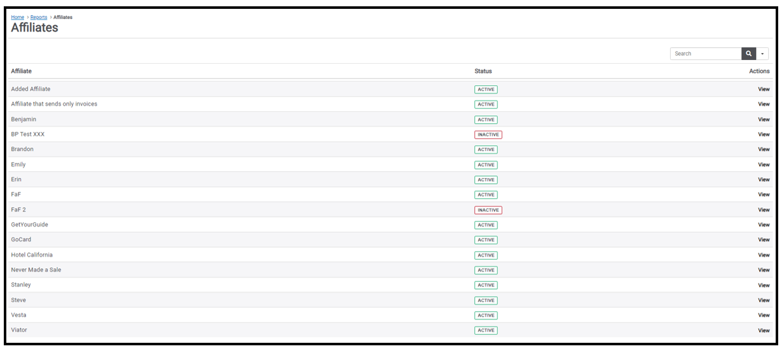Click View for BP Test XXX
Screen dimensions: 782x351
[x=764, y=134]
